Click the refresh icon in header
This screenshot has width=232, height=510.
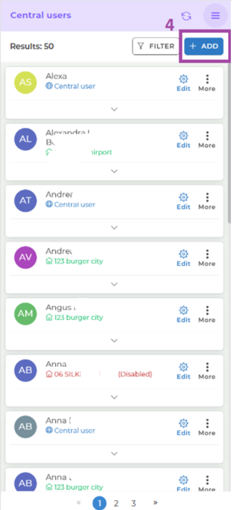(x=186, y=16)
